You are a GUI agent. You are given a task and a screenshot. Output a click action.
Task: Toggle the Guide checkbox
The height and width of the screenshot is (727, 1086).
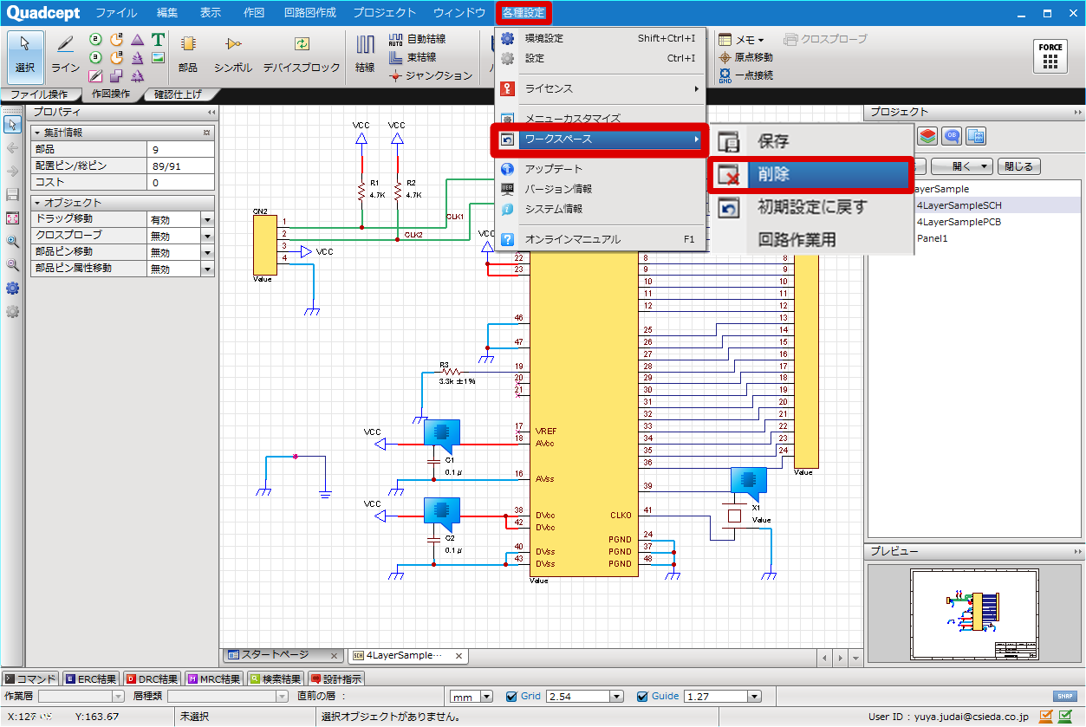click(x=642, y=697)
